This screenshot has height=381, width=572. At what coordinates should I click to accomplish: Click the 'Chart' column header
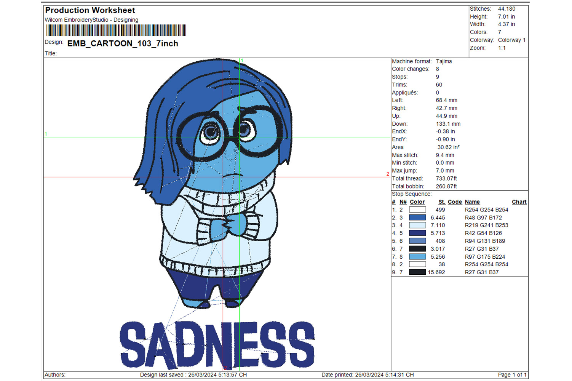tap(519, 202)
